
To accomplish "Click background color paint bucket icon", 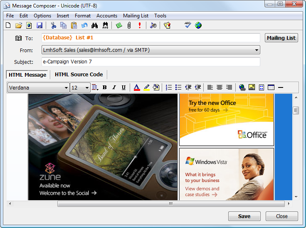I will tap(156, 87).
